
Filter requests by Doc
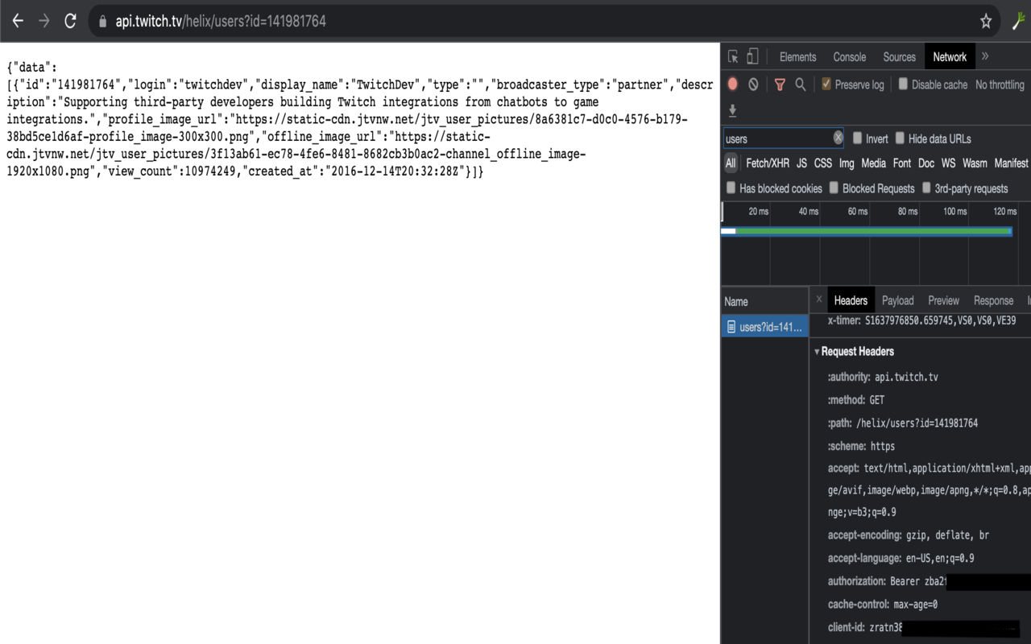(926, 163)
